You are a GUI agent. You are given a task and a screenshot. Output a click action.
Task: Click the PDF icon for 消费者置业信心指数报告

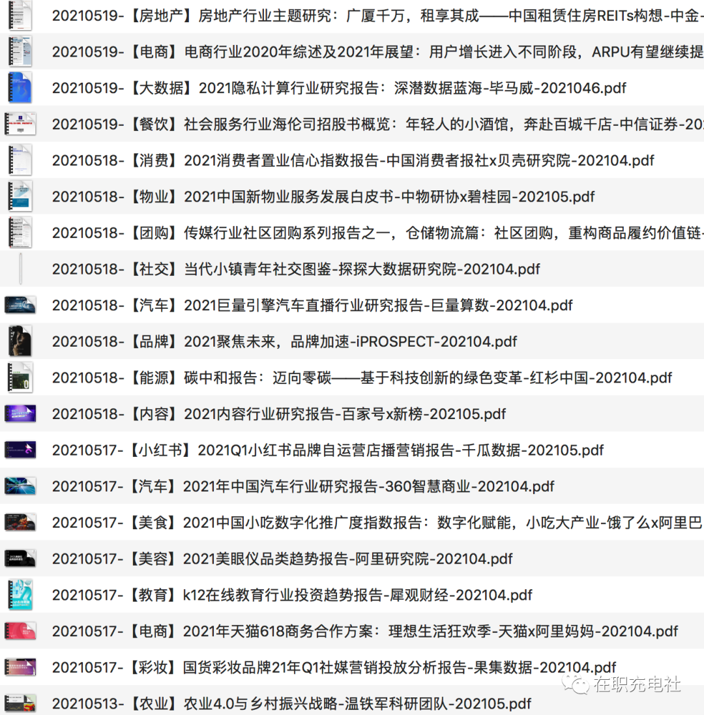20,160
